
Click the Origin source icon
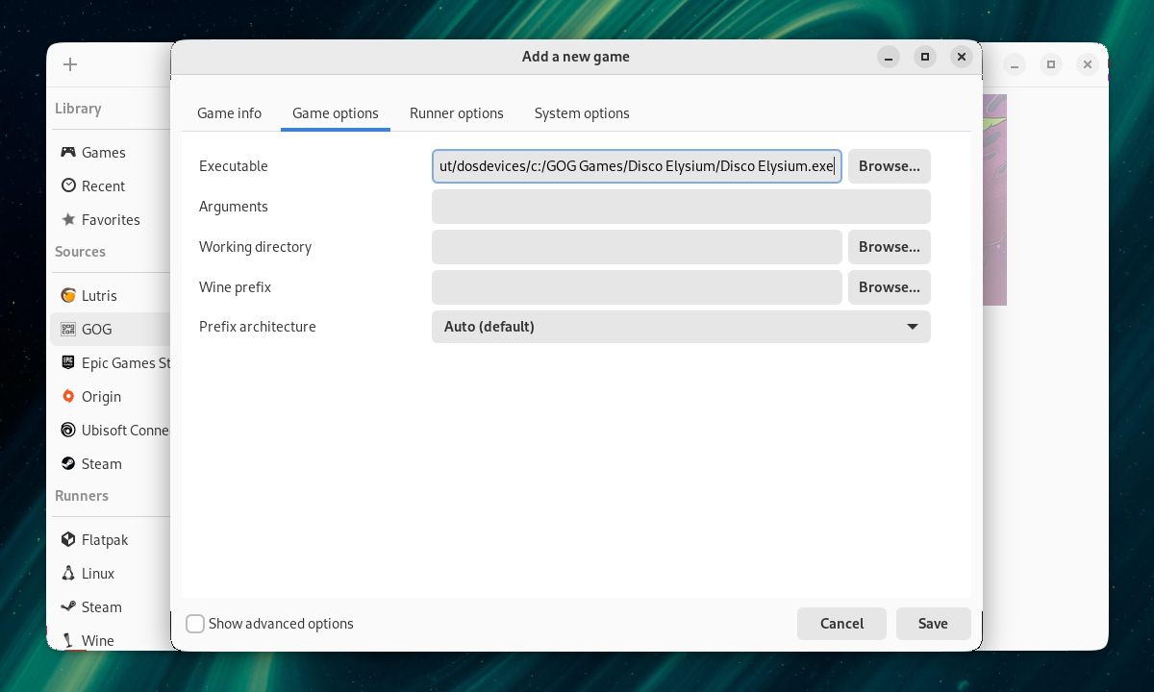click(x=68, y=396)
